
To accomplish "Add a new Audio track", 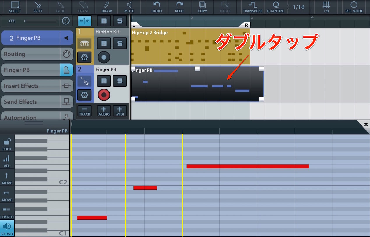I will (x=104, y=111).
